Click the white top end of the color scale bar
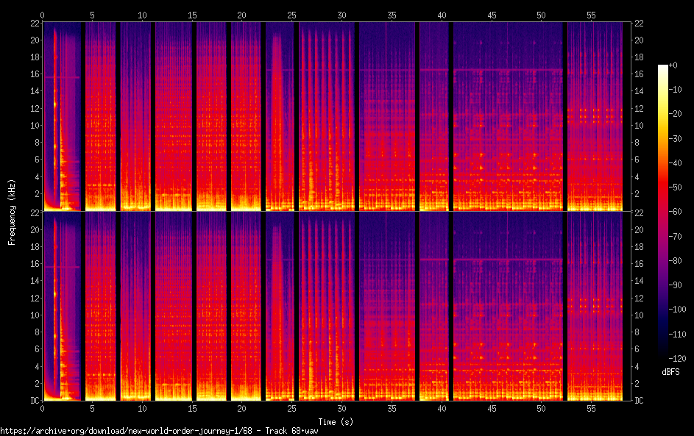Viewport: 694px width, 436px height. pyautogui.click(x=663, y=68)
